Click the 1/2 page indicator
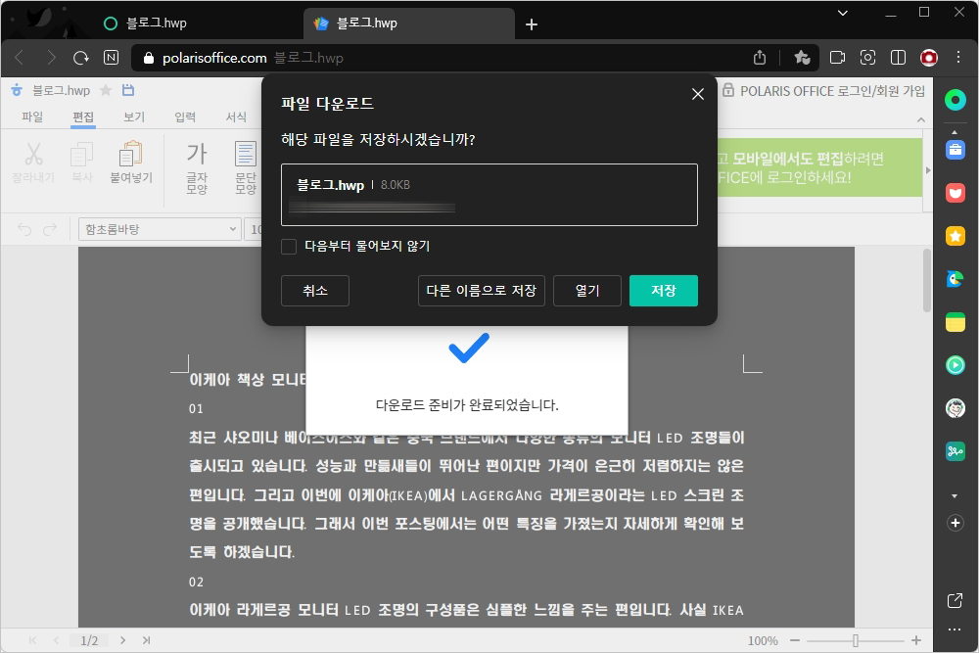Image resolution: width=979 pixels, height=653 pixels. coord(89,640)
